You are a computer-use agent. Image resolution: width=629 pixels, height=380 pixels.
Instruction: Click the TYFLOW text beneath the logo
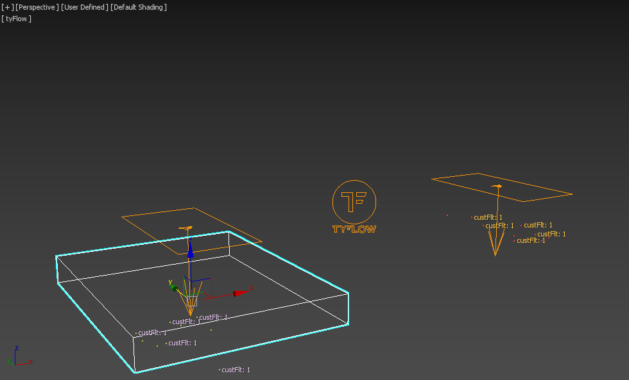point(354,229)
